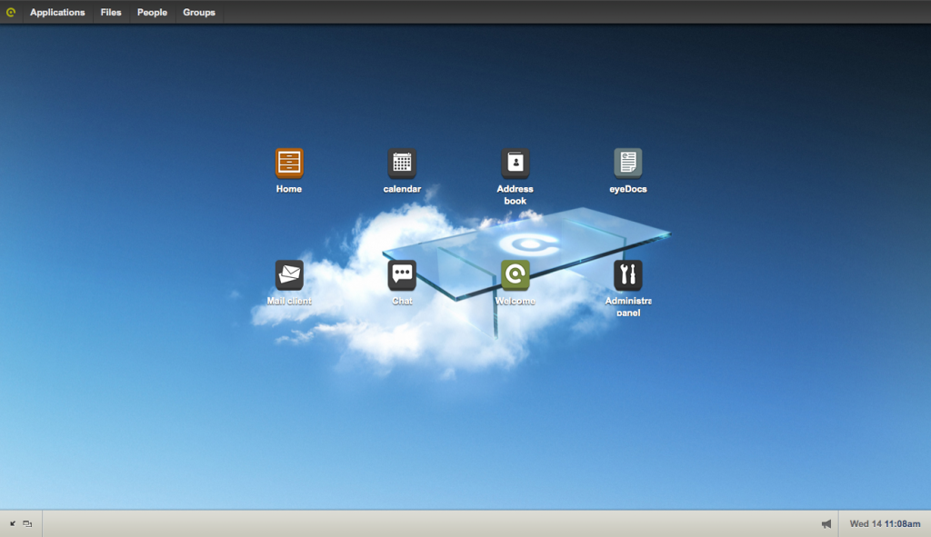
Task: Expand the Groups dropdown
Action: (x=198, y=12)
